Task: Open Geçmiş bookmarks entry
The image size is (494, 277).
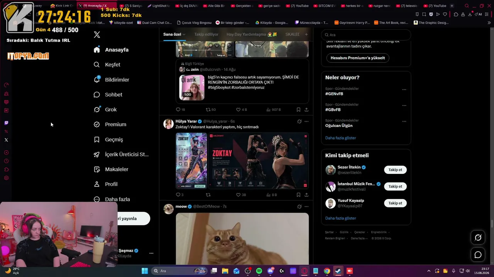Action: click(x=108, y=140)
